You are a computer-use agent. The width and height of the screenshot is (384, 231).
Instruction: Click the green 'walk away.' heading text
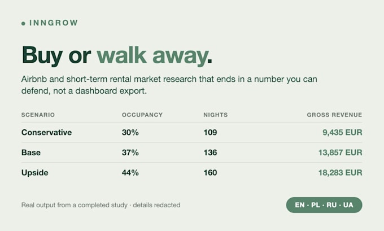pos(155,55)
